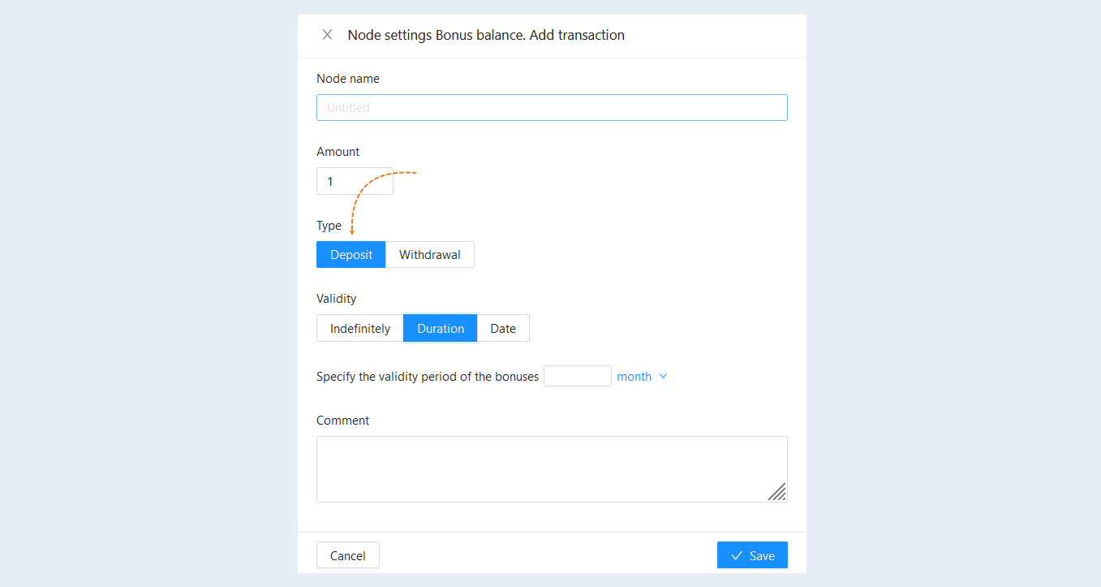Cancel the transaction settings
The image size is (1101, 587).
coord(348,555)
